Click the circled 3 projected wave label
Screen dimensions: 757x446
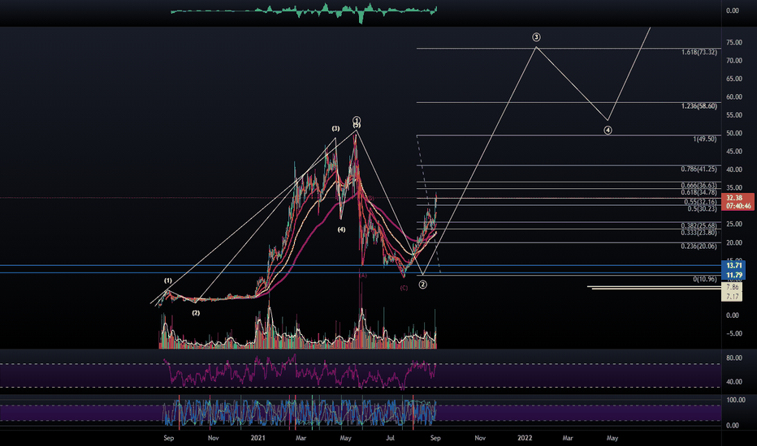pyautogui.click(x=536, y=37)
